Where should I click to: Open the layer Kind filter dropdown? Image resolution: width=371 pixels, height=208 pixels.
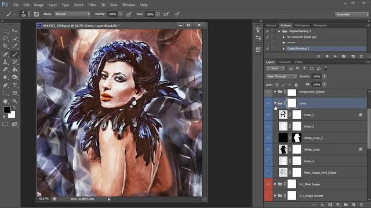(x=275, y=68)
